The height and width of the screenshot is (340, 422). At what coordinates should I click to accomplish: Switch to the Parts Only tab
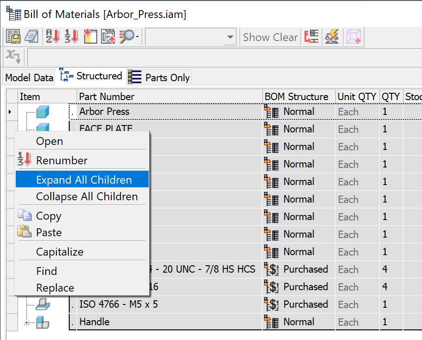(166, 77)
